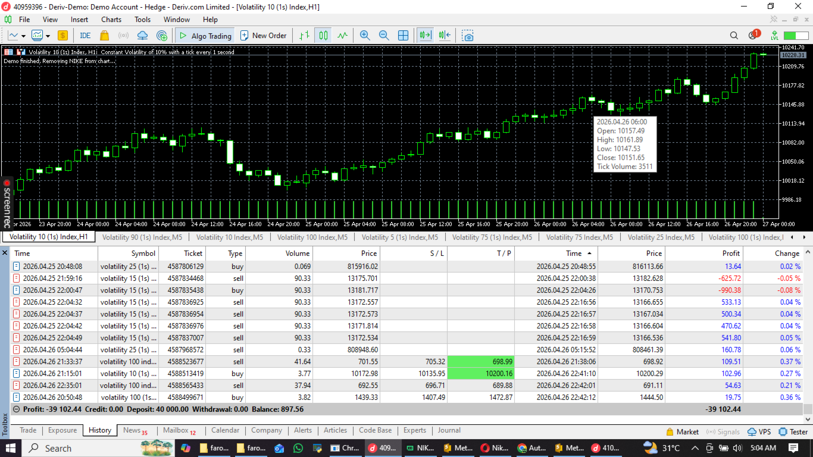Switch chart to bar chart type
This screenshot has width=813, height=457.
(304, 36)
